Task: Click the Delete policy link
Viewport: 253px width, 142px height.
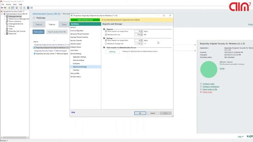Action: click(x=207, y=92)
